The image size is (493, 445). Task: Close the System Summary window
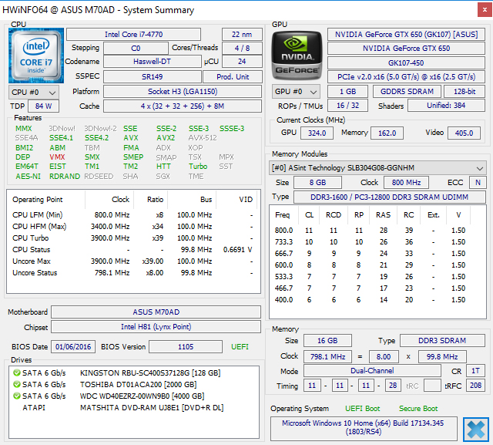pyautogui.click(x=485, y=10)
